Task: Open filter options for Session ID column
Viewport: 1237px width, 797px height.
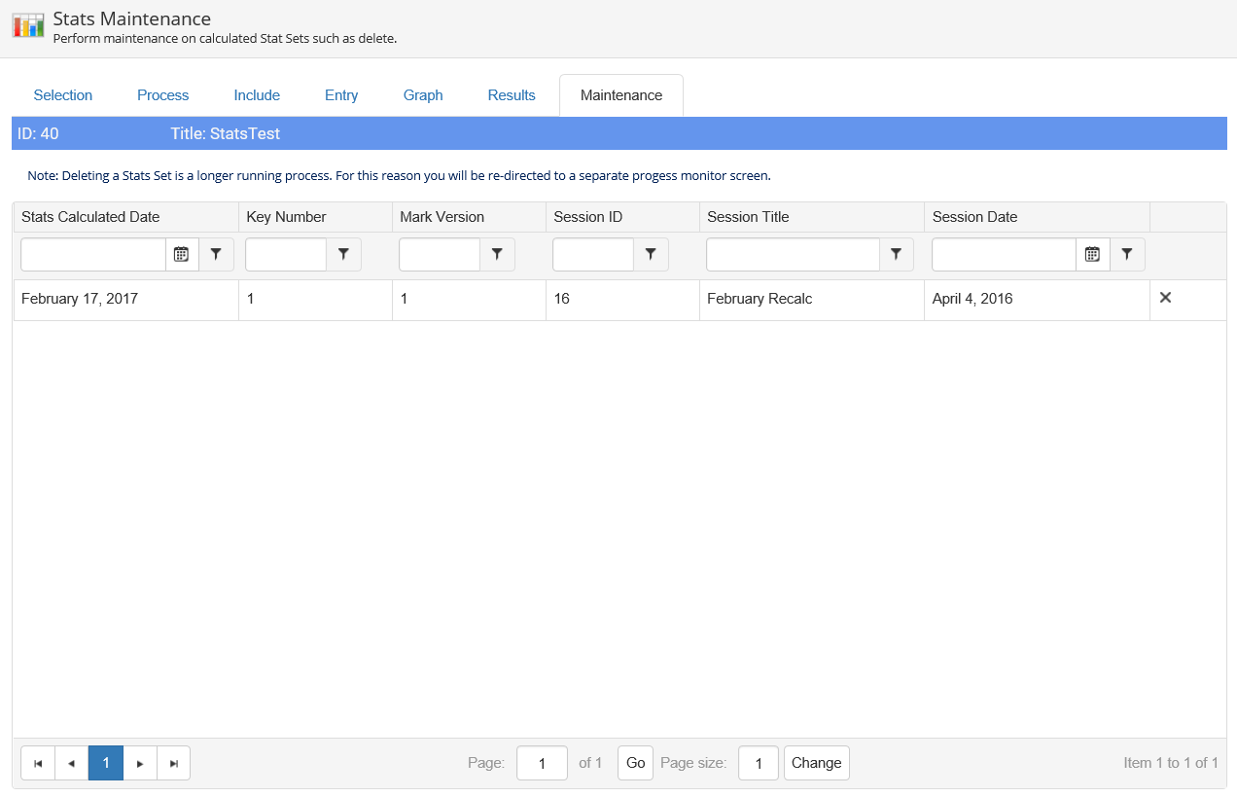Action: click(x=651, y=254)
